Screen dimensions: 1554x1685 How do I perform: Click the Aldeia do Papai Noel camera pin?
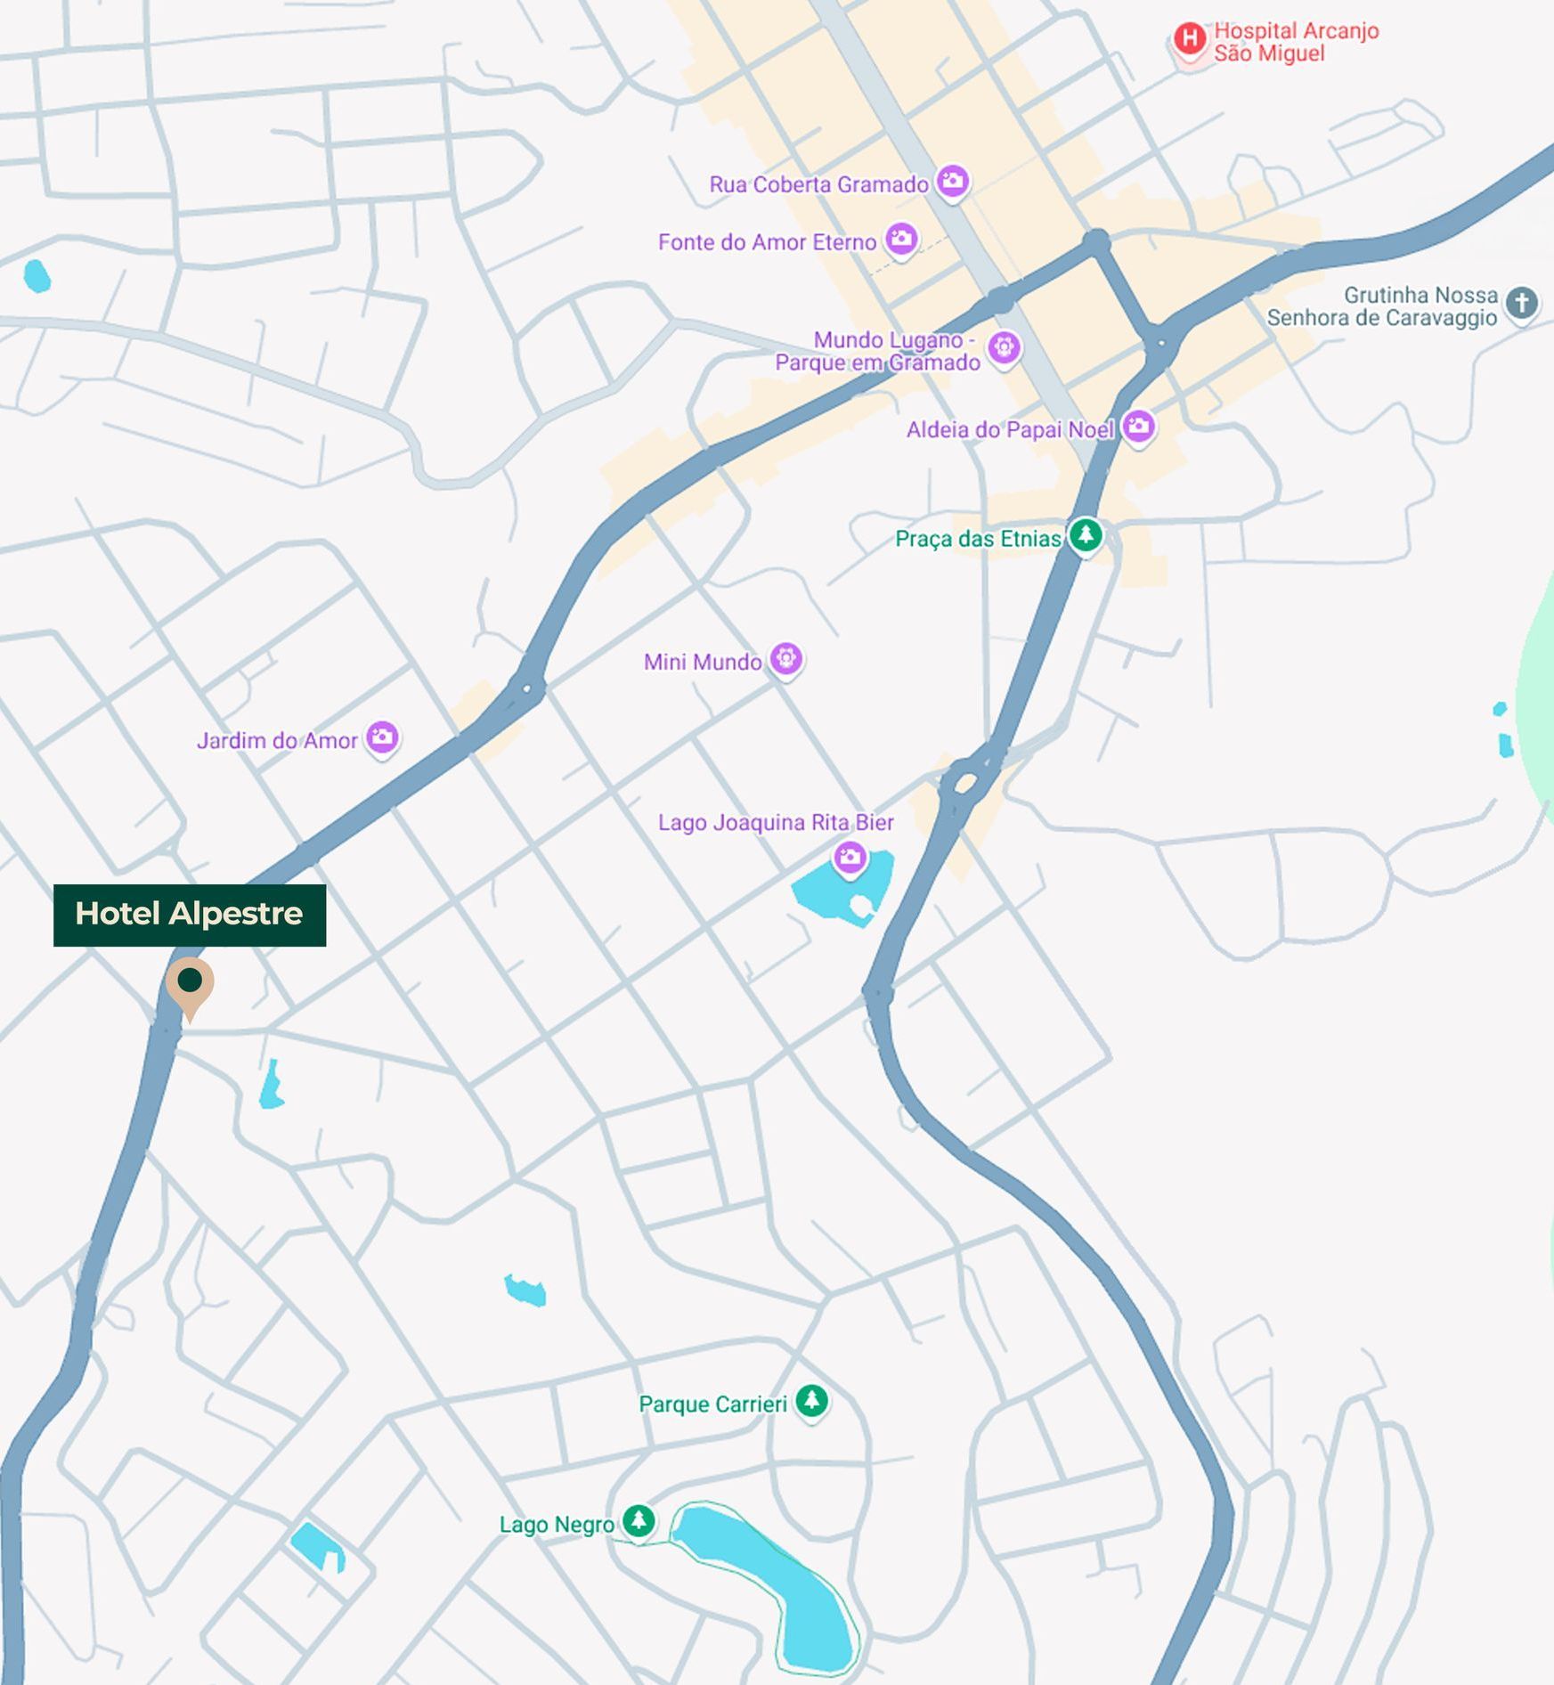point(1138,427)
